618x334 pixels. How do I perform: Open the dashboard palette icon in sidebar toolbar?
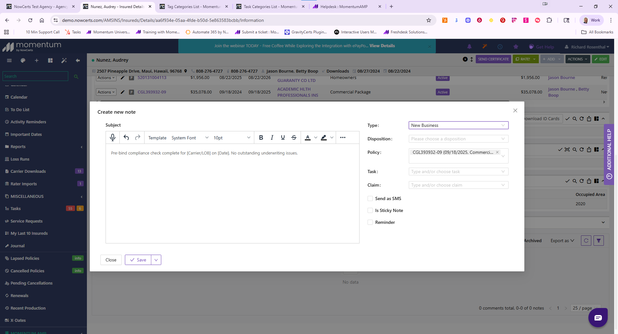pyautogui.click(x=23, y=60)
